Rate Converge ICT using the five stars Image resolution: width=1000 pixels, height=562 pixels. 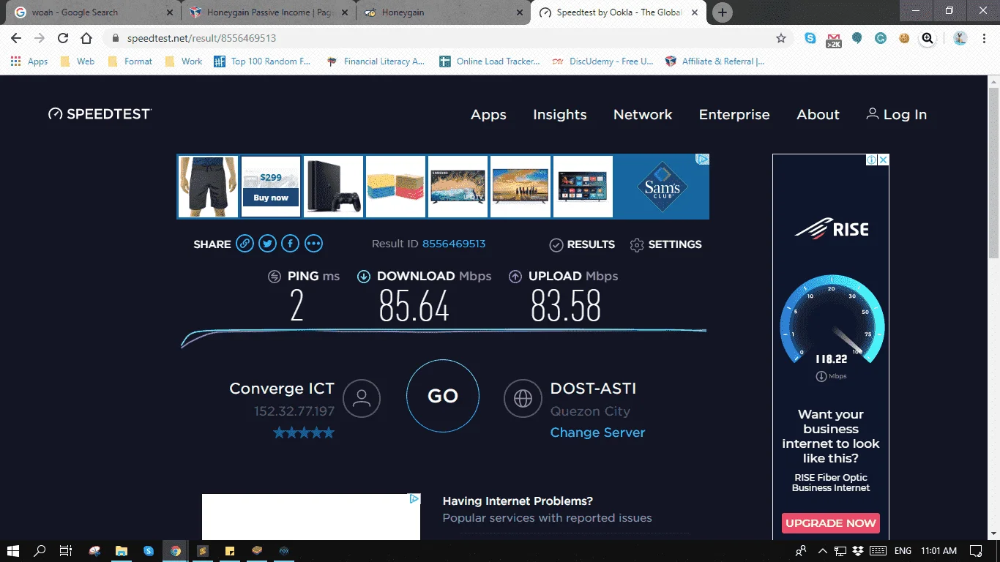[x=304, y=432]
